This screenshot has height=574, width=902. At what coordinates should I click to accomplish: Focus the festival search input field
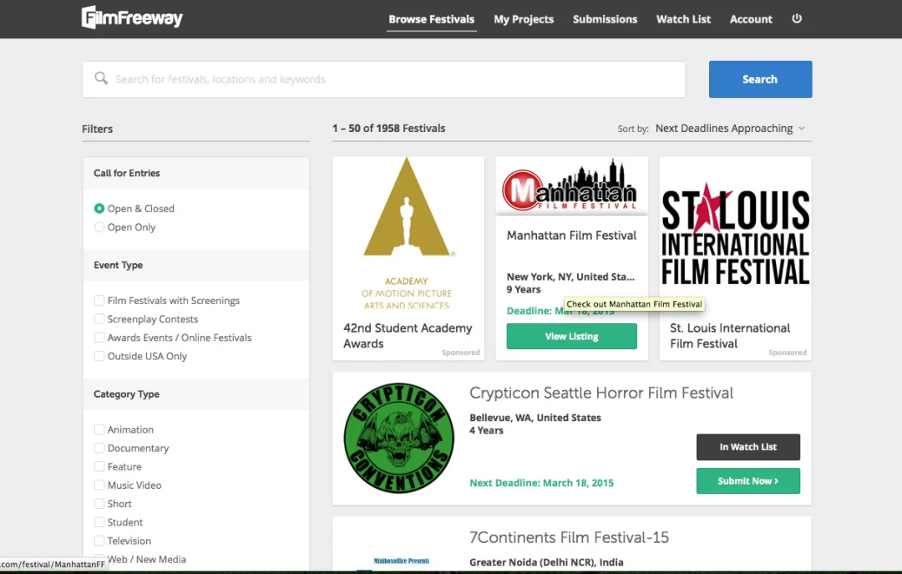point(383,79)
